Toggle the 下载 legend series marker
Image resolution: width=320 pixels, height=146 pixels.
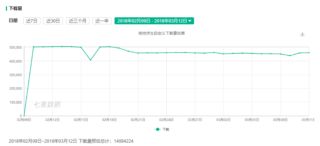click(157, 129)
